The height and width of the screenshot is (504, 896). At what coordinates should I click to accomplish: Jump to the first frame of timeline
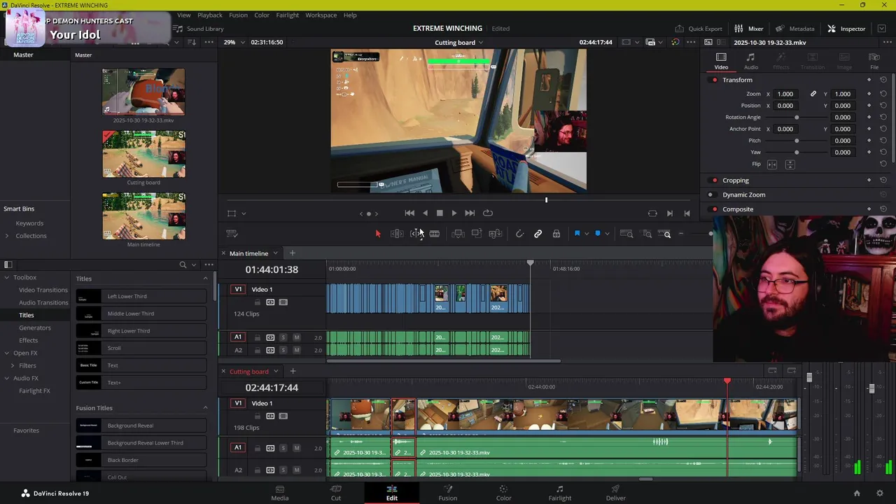coord(409,213)
